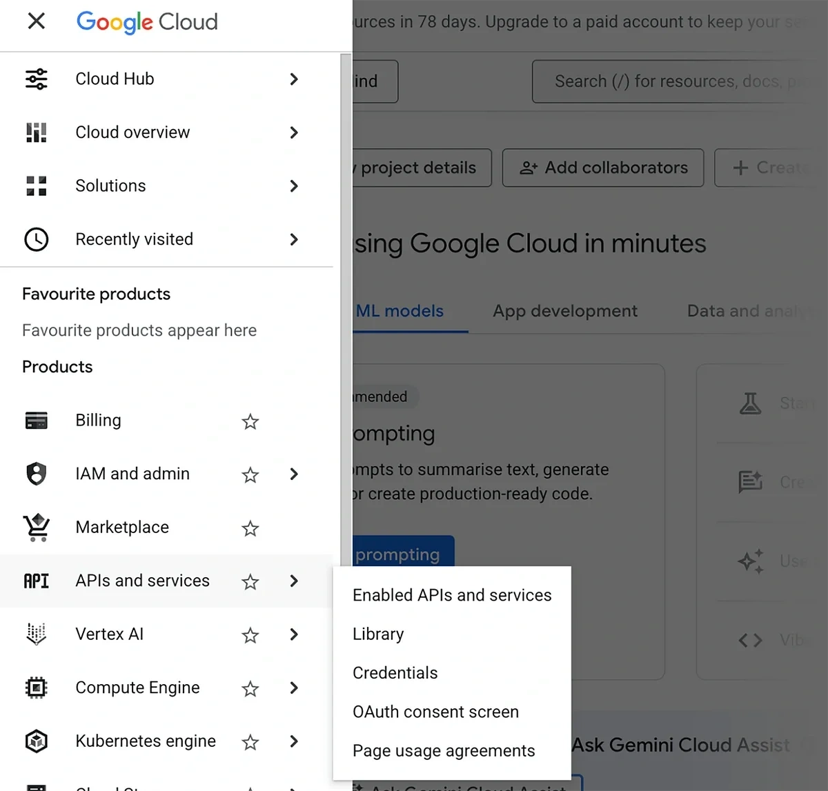Expand the Solutions submenu chevron
The height and width of the screenshot is (791, 828).
pos(294,186)
